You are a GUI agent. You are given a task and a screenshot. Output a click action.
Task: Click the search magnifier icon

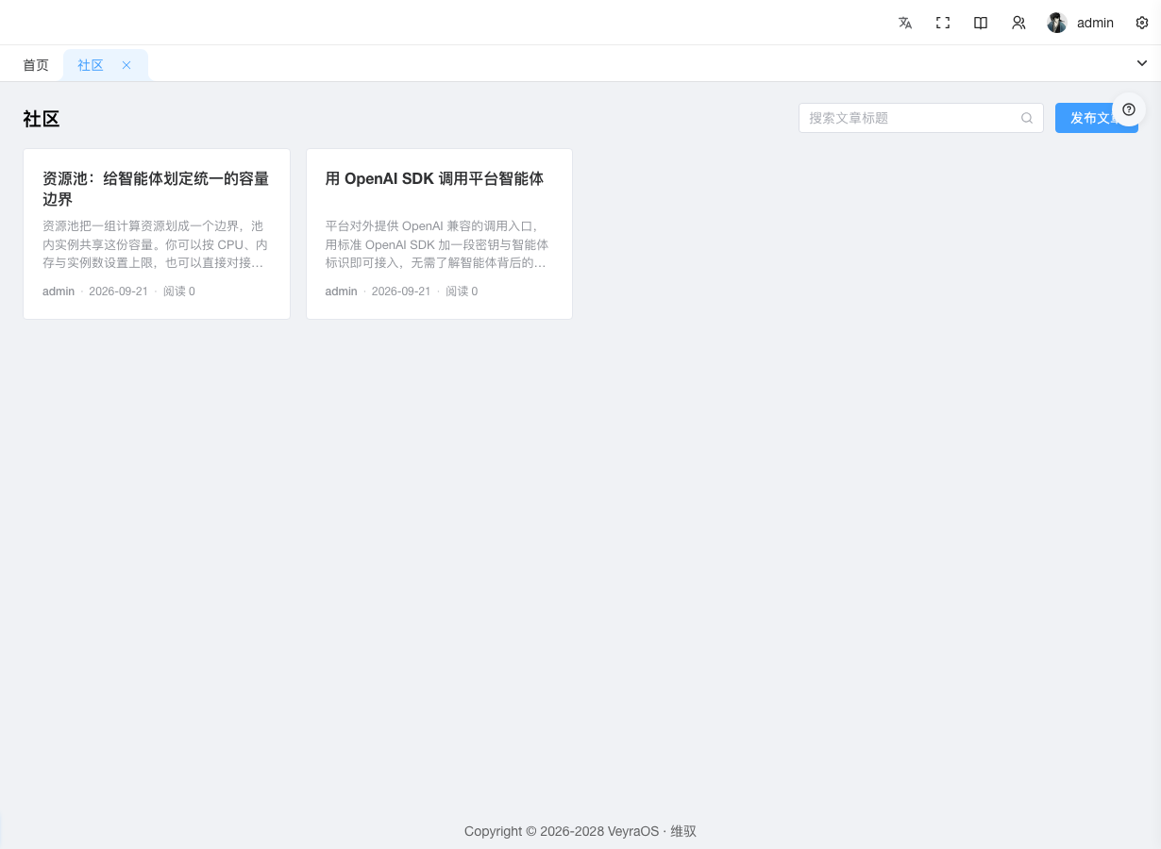tap(1027, 118)
